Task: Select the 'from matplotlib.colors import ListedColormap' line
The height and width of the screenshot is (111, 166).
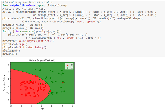Action: pos(35,5)
